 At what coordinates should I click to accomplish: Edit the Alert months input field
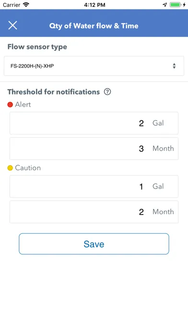(x=94, y=148)
